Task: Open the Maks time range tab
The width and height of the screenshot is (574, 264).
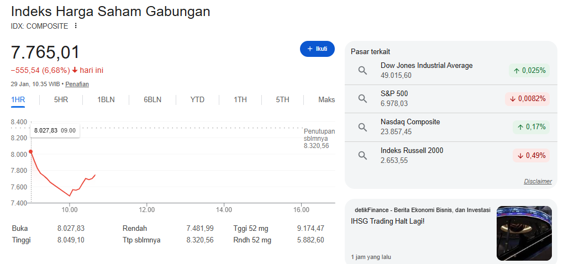Action: tap(327, 99)
